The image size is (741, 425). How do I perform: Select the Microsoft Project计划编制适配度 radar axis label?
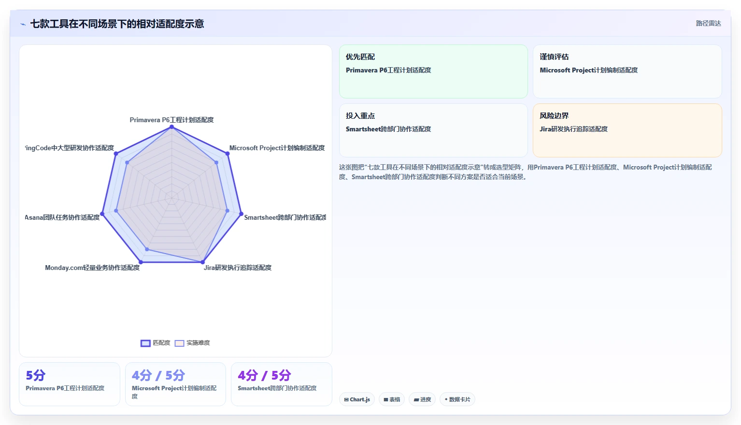[x=277, y=148]
